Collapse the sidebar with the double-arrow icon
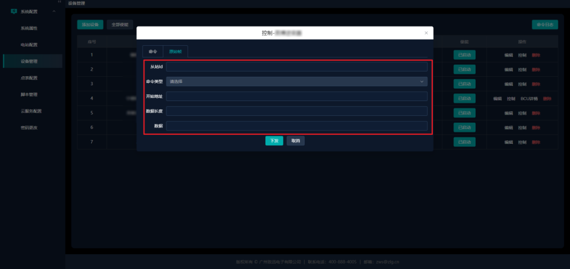570x269 pixels. coord(60,2)
